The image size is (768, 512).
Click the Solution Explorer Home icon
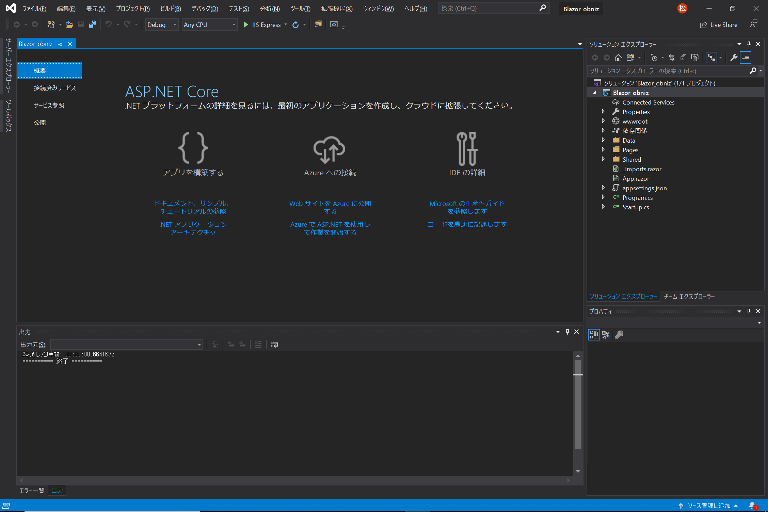618,58
